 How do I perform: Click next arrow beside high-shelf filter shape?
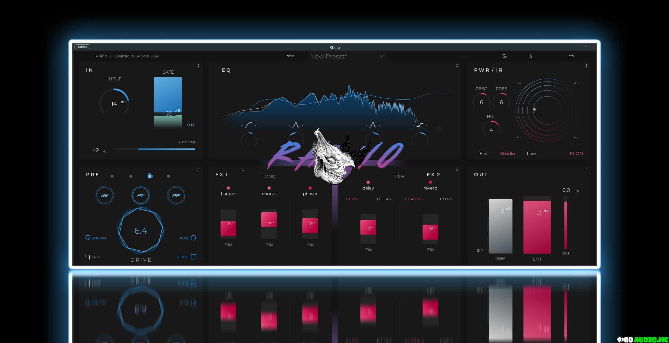pos(426,125)
